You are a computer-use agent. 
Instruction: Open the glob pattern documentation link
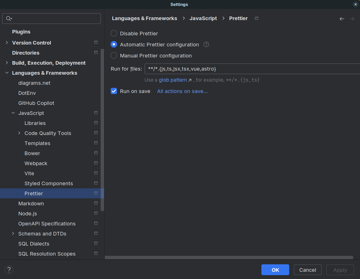coord(173,80)
